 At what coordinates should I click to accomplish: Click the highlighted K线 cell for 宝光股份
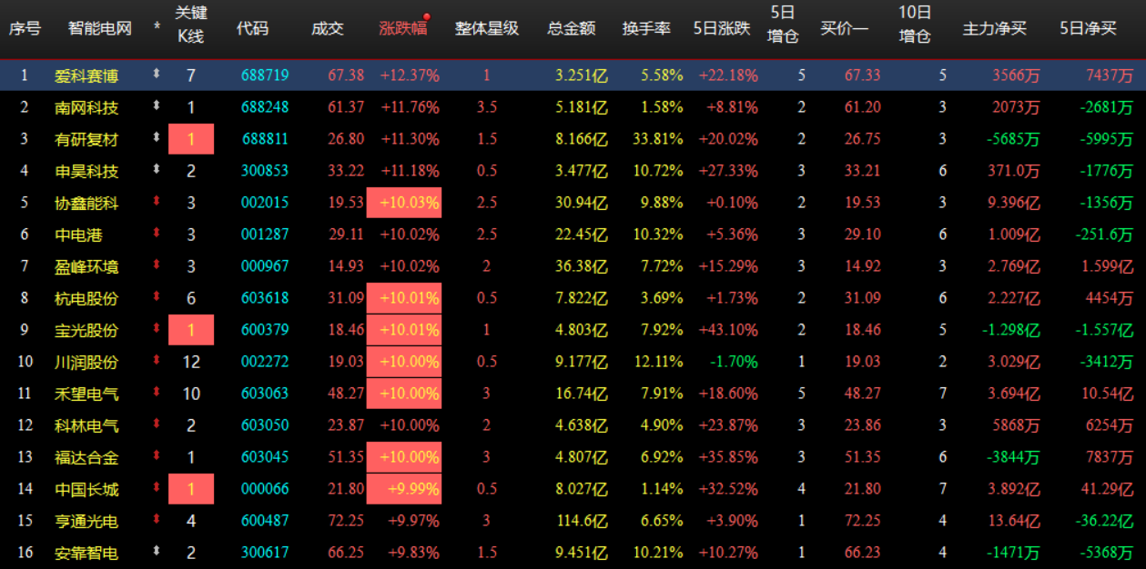191,330
